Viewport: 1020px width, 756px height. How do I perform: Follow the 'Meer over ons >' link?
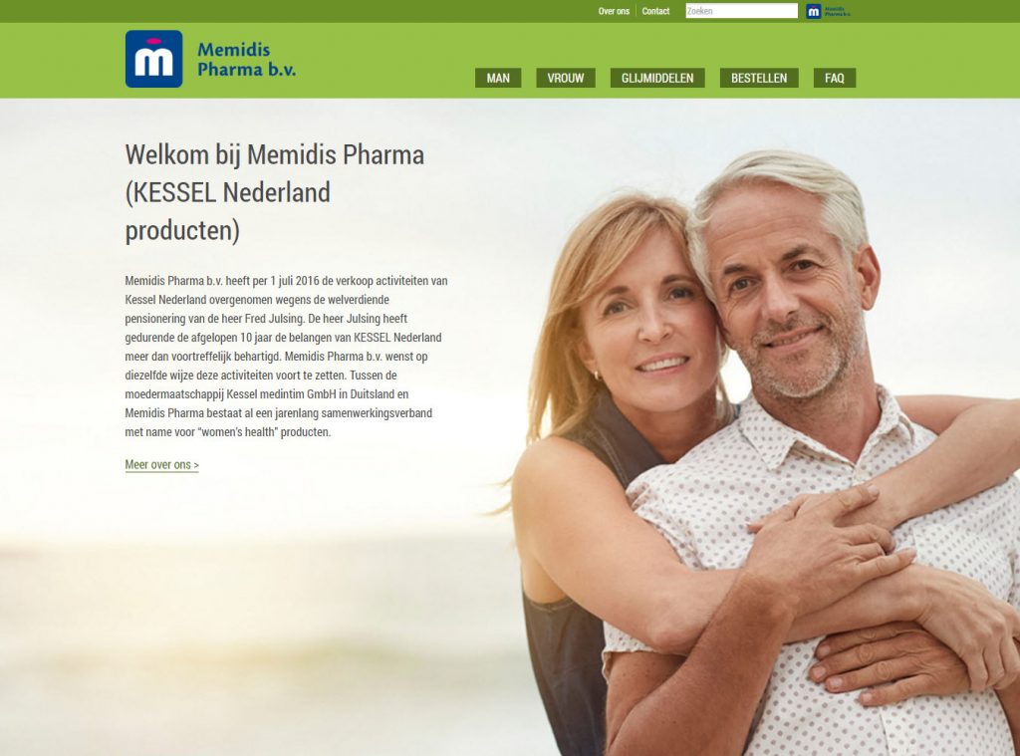tap(162, 464)
